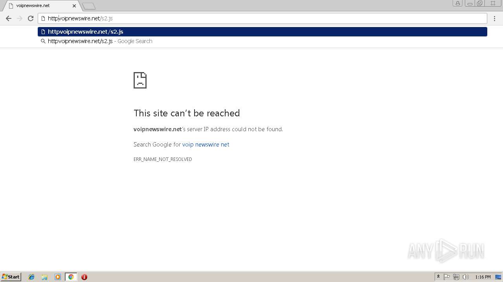Go back to the previous page

(x=9, y=18)
